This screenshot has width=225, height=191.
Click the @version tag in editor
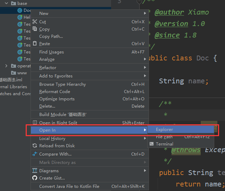(171, 24)
